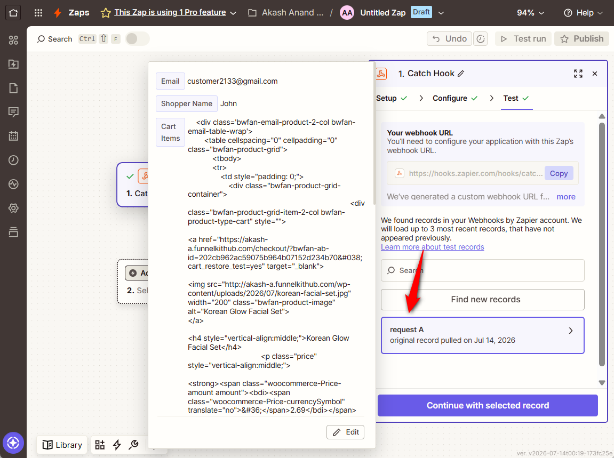
Task: Open the sidebar Zap file icon
Action: coord(13,64)
